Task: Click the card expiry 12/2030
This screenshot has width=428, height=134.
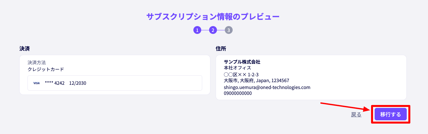Action: (78, 83)
